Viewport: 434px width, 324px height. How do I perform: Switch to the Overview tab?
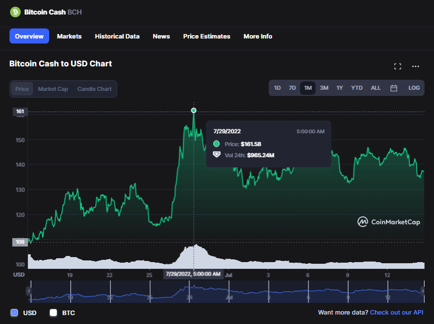pos(29,36)
